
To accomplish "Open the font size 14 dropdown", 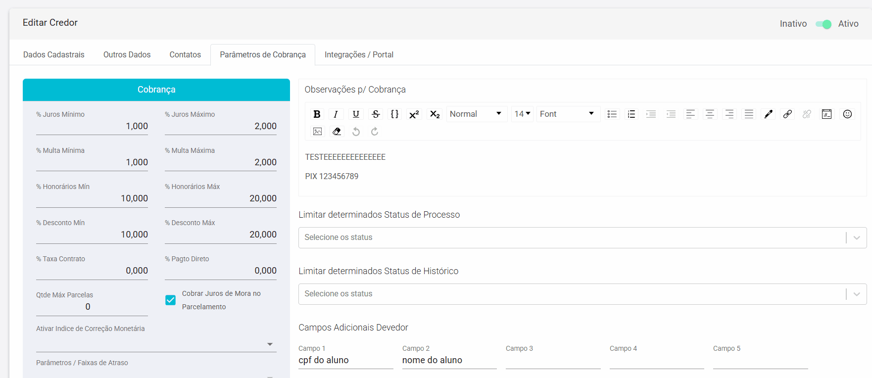I will pyautogui.click(x=522, y=114).
